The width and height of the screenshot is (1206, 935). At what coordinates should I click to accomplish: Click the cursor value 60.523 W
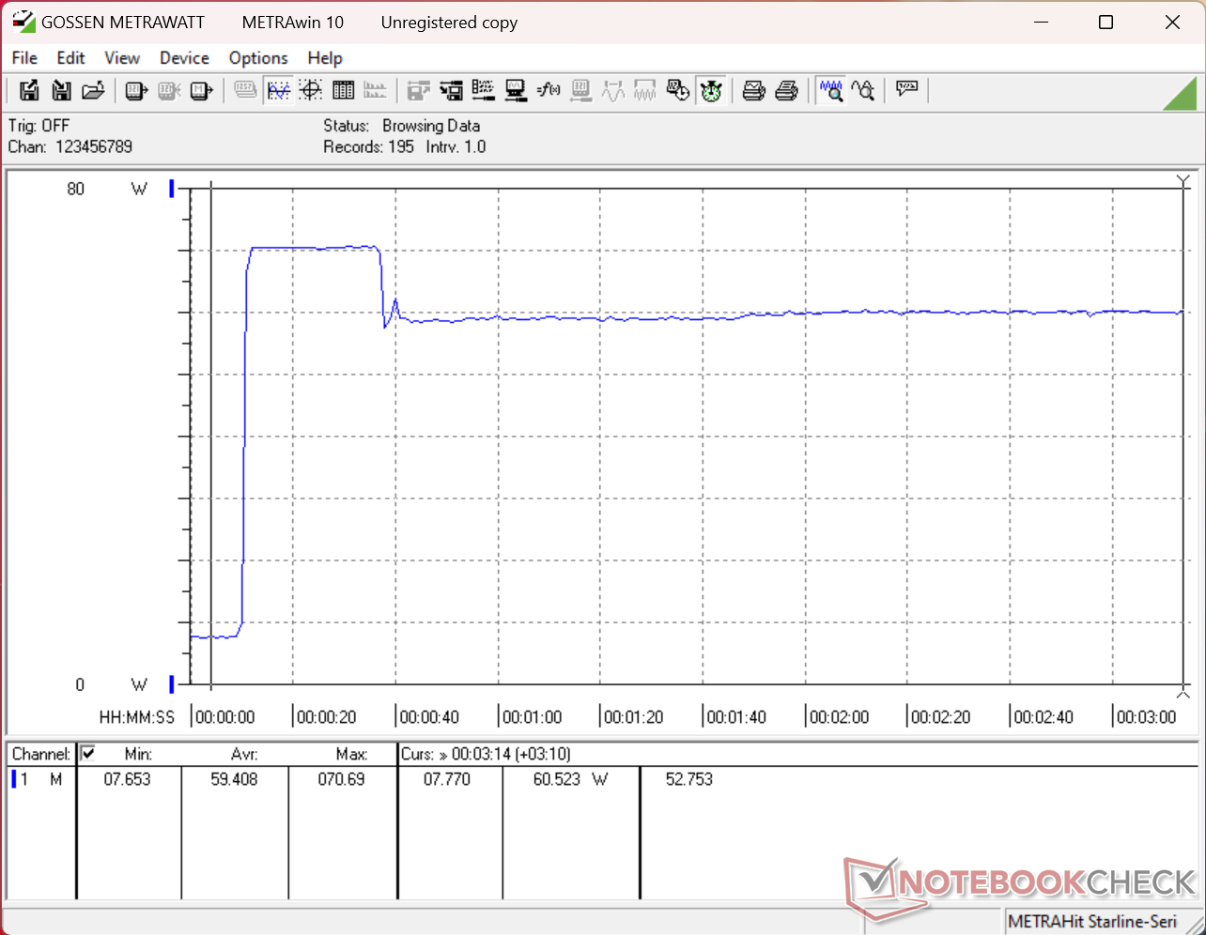(x=570, y=779)
